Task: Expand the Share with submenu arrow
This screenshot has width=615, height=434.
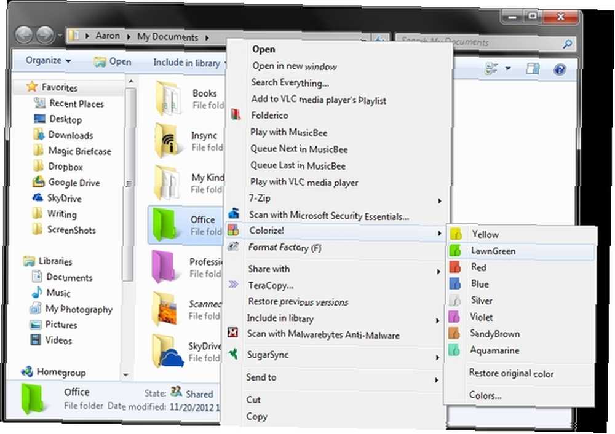Action: [438, 271]
